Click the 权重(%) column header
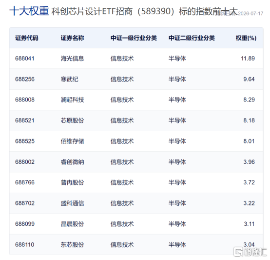270x260 pixels. [x=246, y=38]
